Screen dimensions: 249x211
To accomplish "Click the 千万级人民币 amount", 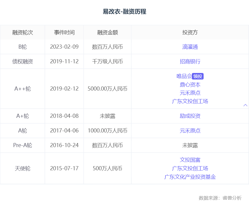I will 108,62.
